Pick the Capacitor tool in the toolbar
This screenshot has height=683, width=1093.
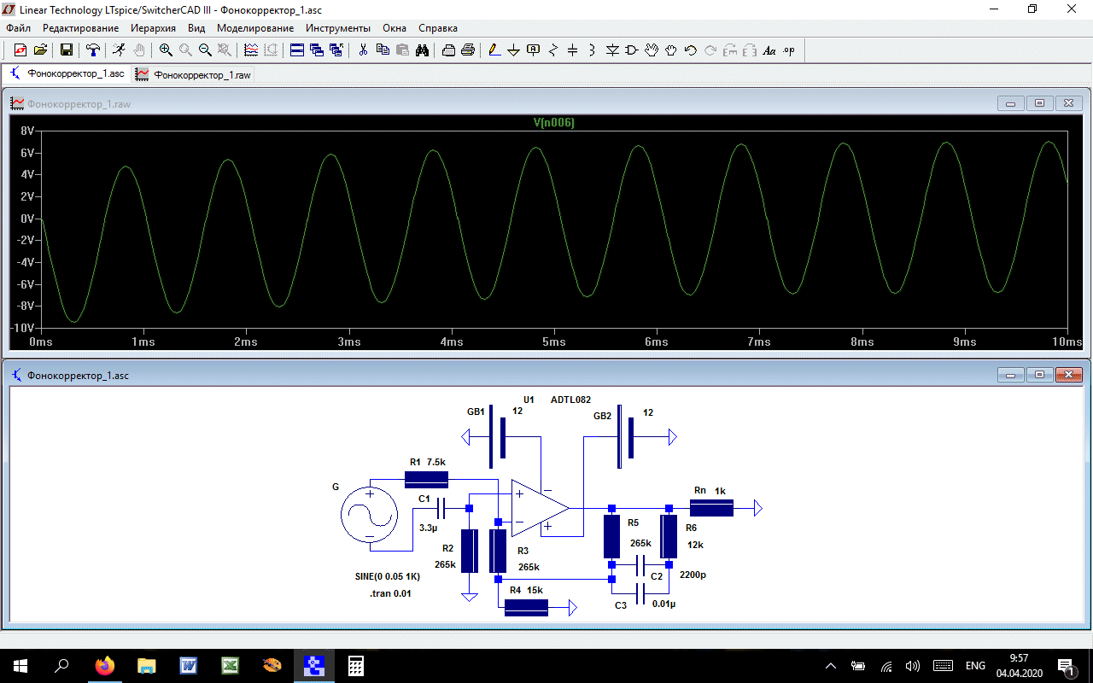click(x=573, y=50)
